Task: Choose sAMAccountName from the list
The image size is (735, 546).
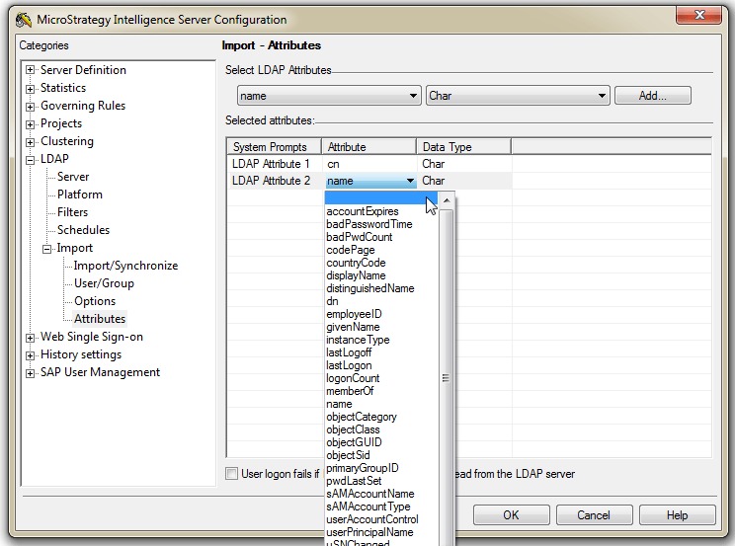Action: pos(370,494)
